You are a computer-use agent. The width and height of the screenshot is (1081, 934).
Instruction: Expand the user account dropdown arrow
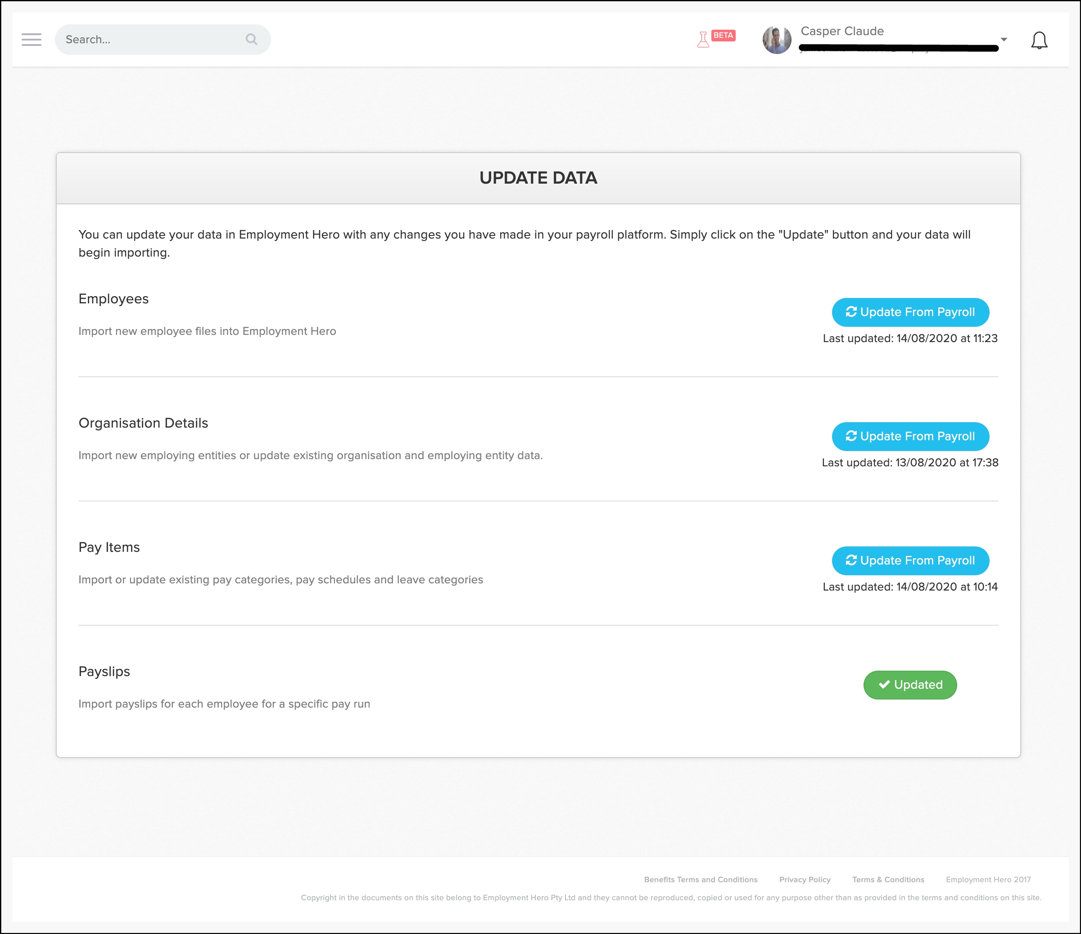1004,40
